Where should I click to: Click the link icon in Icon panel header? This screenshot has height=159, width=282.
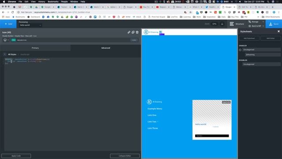click(x=129, y=32)
